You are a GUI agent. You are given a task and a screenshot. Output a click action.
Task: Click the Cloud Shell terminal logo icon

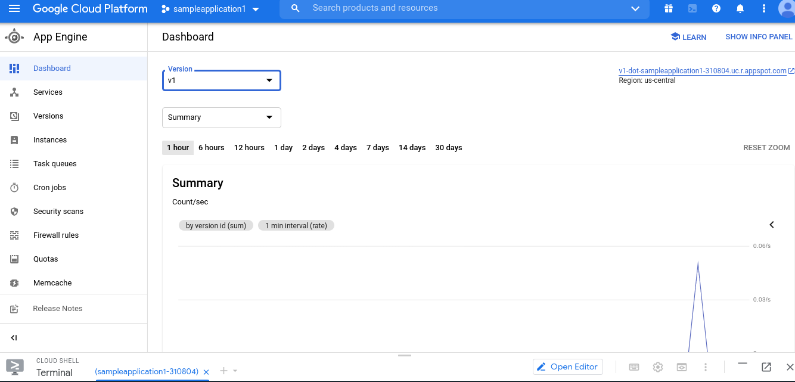point(14,367)
